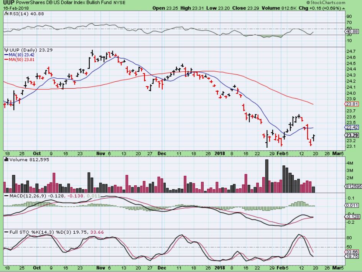Screen dimensions: 362x272
Task: Click the 2018 label under the price panel
Action: pos(220,153)
